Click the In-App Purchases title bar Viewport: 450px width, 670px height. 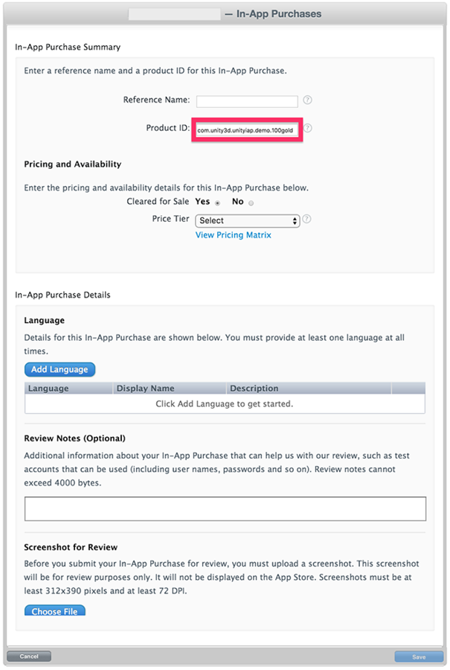(225, 14)
